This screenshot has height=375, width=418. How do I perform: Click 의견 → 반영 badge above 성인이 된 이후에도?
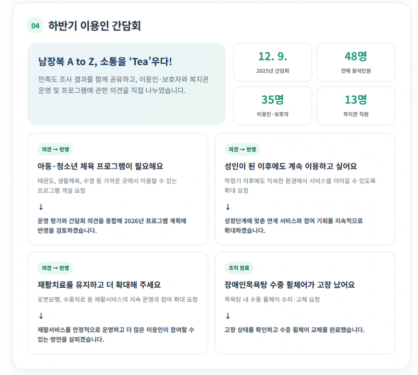(242, 149)
